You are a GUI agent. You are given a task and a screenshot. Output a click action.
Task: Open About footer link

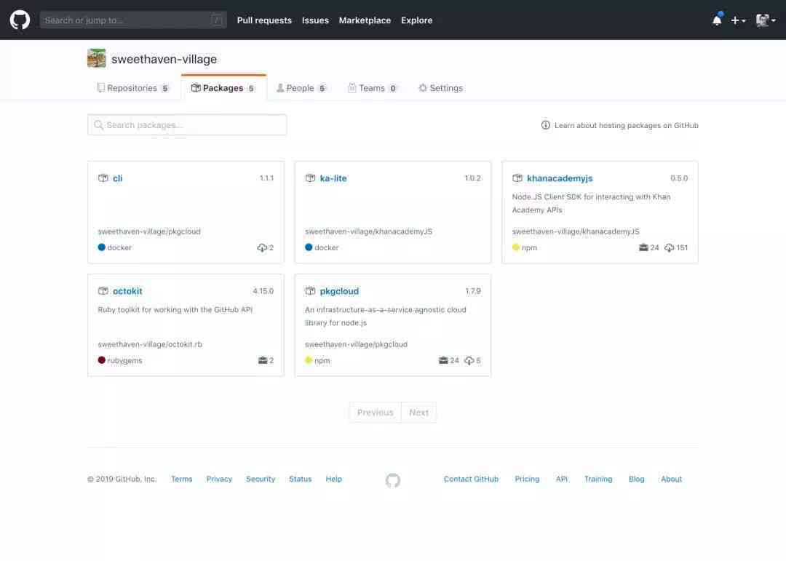(x=671, y=479)
